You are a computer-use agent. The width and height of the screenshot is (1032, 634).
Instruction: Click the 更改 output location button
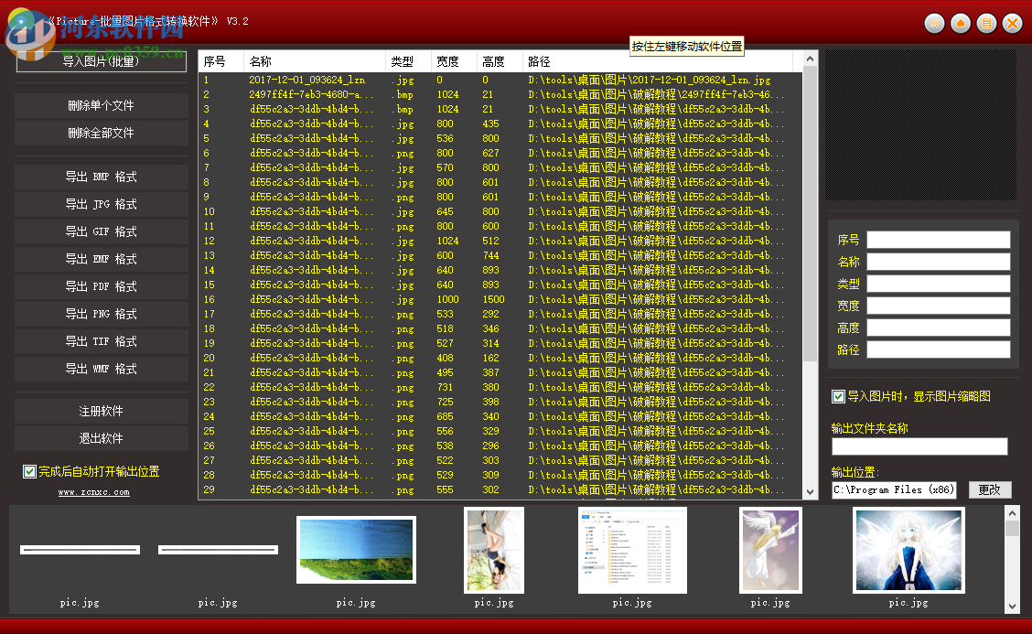coord(989,489)
